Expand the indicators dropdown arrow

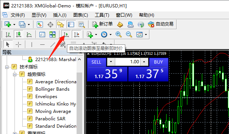(96, 35)
